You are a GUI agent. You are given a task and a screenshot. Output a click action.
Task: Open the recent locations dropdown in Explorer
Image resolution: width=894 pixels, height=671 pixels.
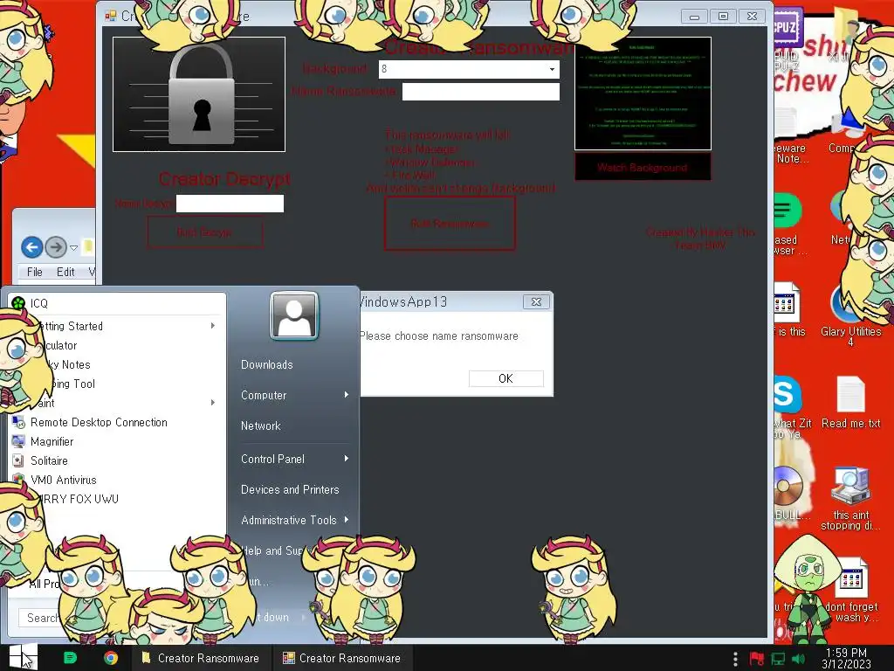(73, 247)
